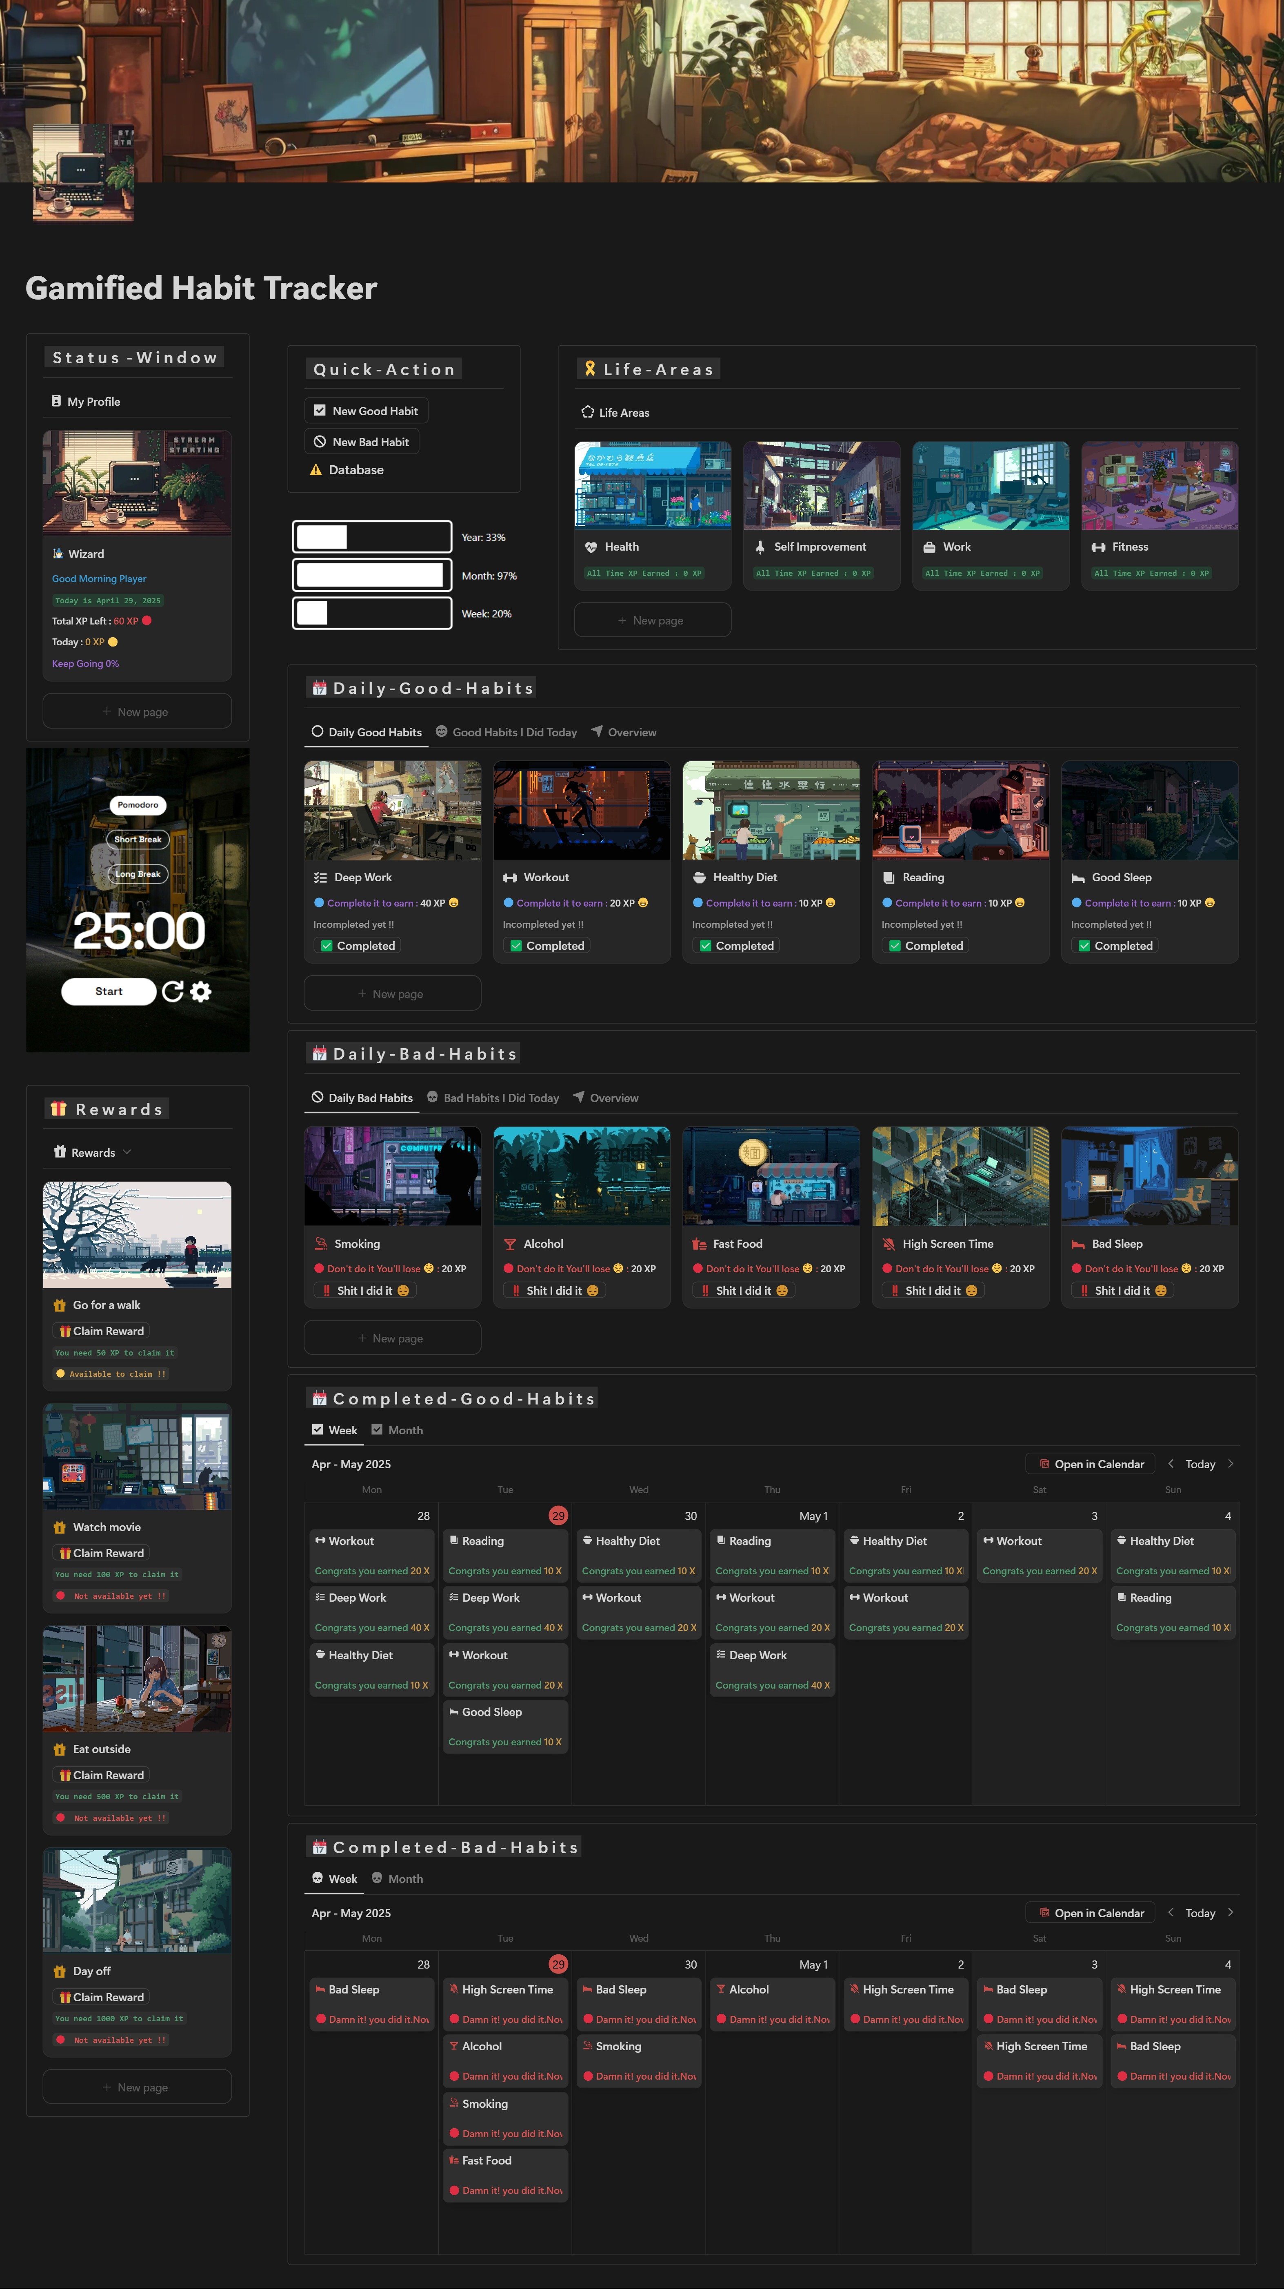Click the Pomodoro reset icon
The image size is (1284, 2289).
[x=172, y=992]
